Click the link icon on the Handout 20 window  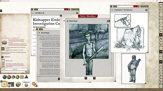[32, 9]
